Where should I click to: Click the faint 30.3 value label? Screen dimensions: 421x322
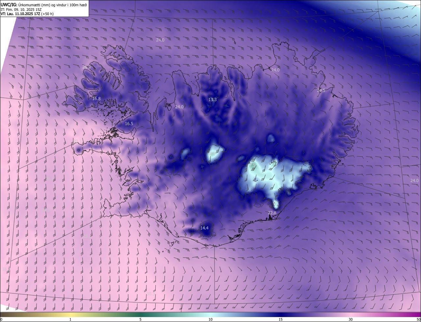150,294
